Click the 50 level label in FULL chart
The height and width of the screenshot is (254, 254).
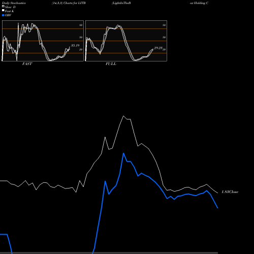pyautogui.click(x=164, y=37)
